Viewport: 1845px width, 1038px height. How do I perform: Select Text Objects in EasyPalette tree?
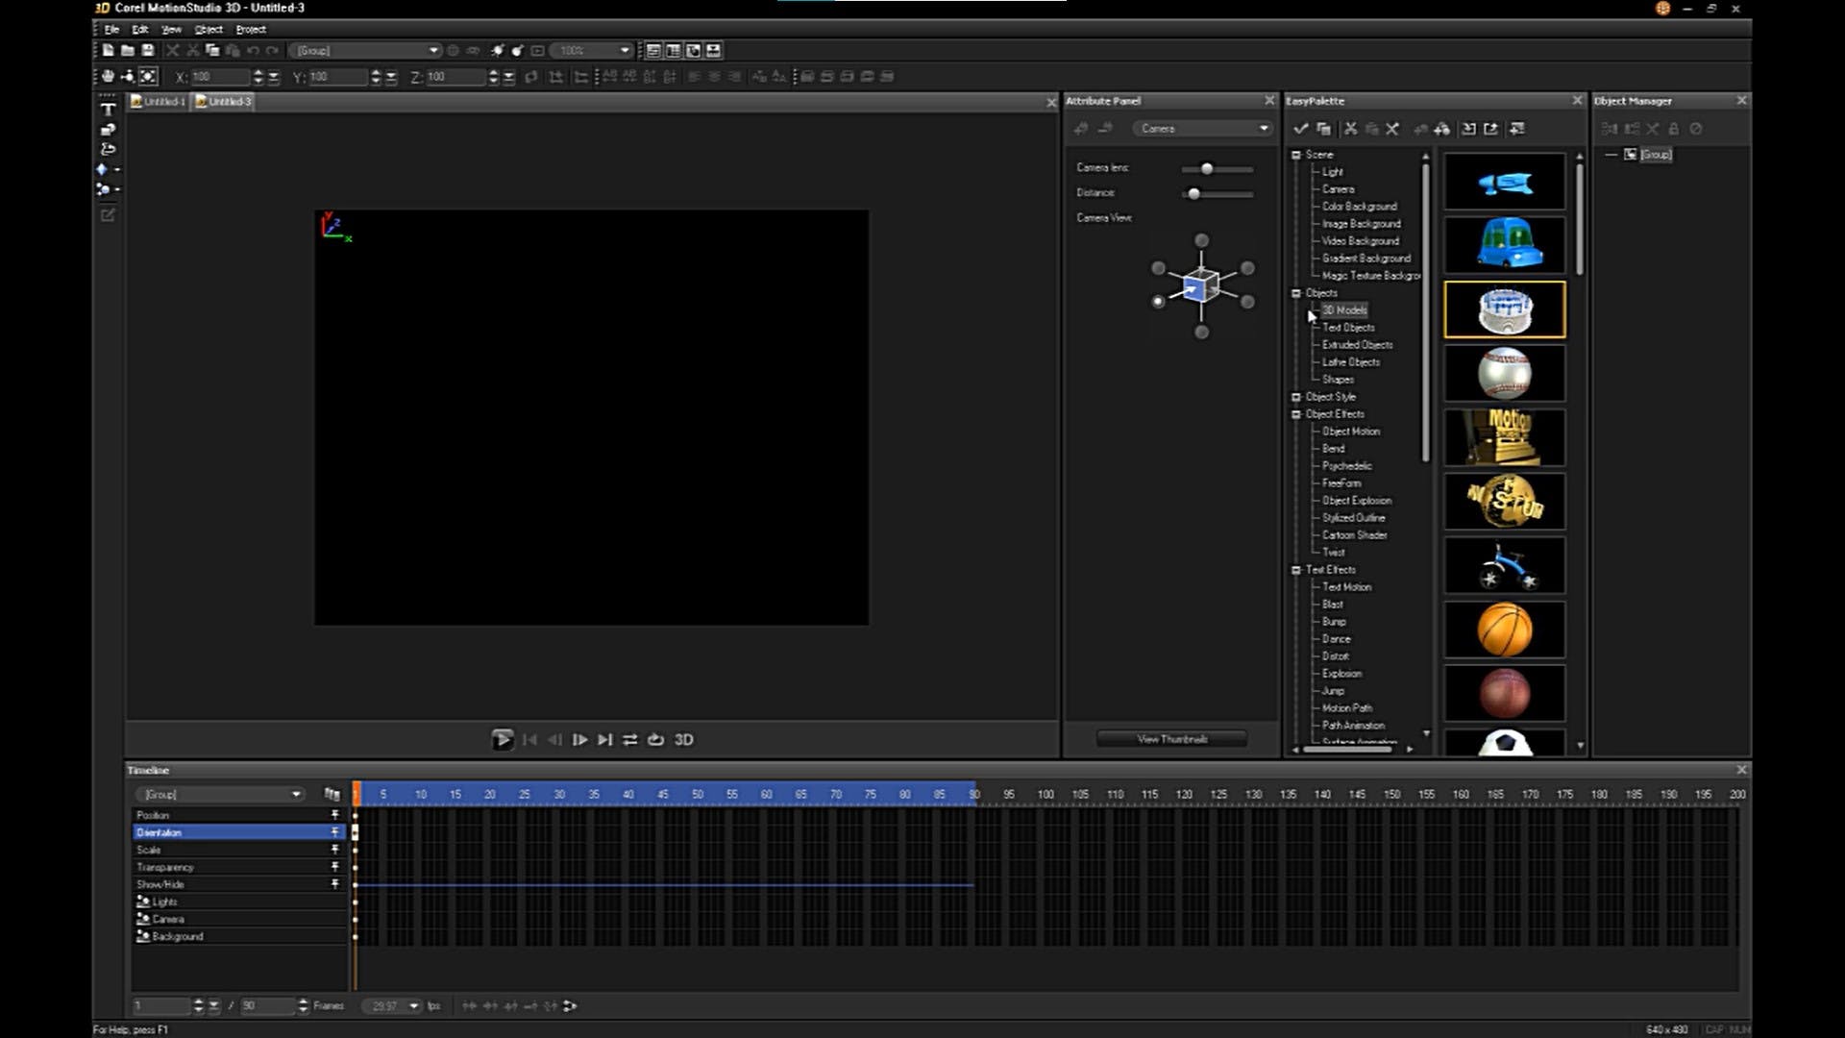(1347, 328)
